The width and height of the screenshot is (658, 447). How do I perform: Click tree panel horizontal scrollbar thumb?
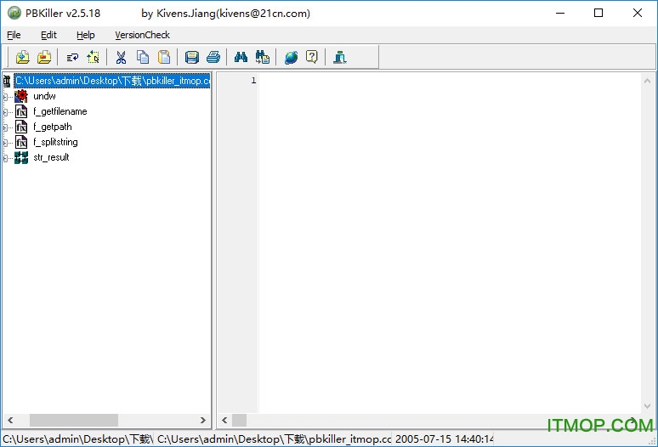(x=74, y=420)
